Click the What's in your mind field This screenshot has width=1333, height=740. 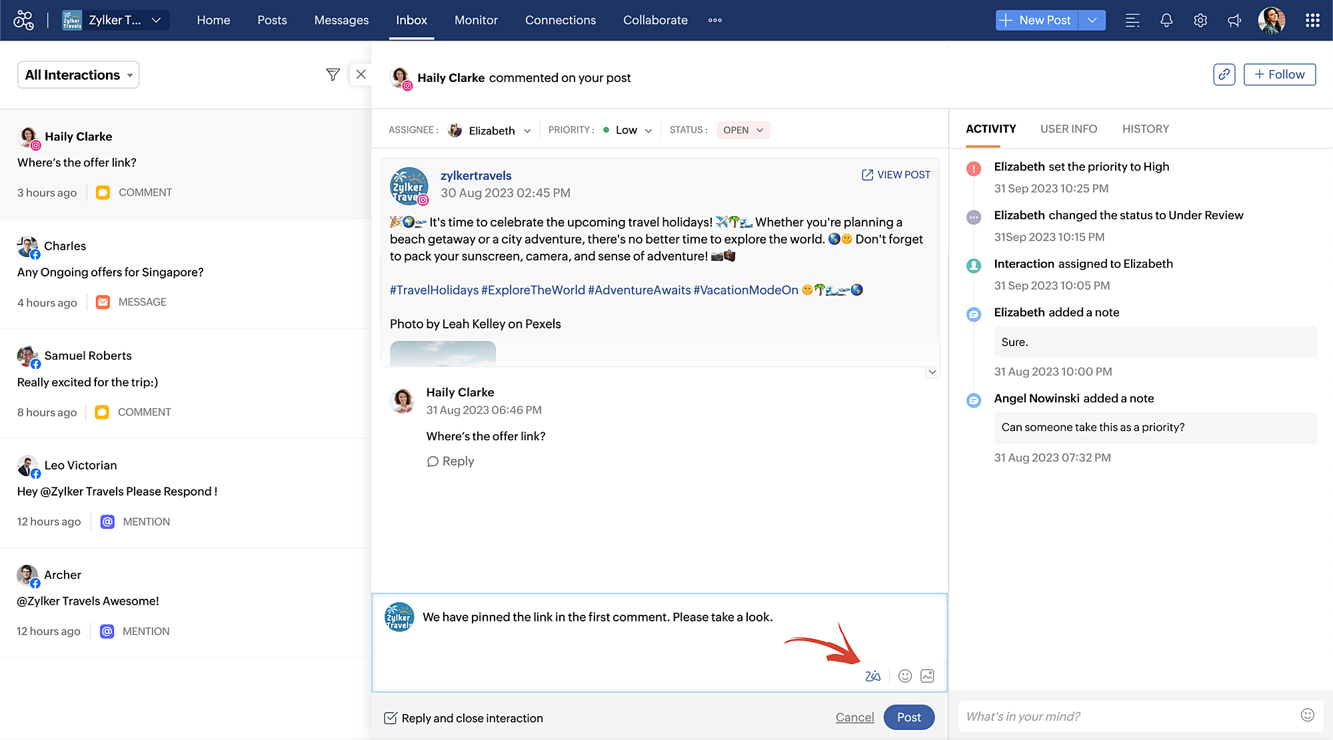pyautogui.click(x=1126, y=716)
